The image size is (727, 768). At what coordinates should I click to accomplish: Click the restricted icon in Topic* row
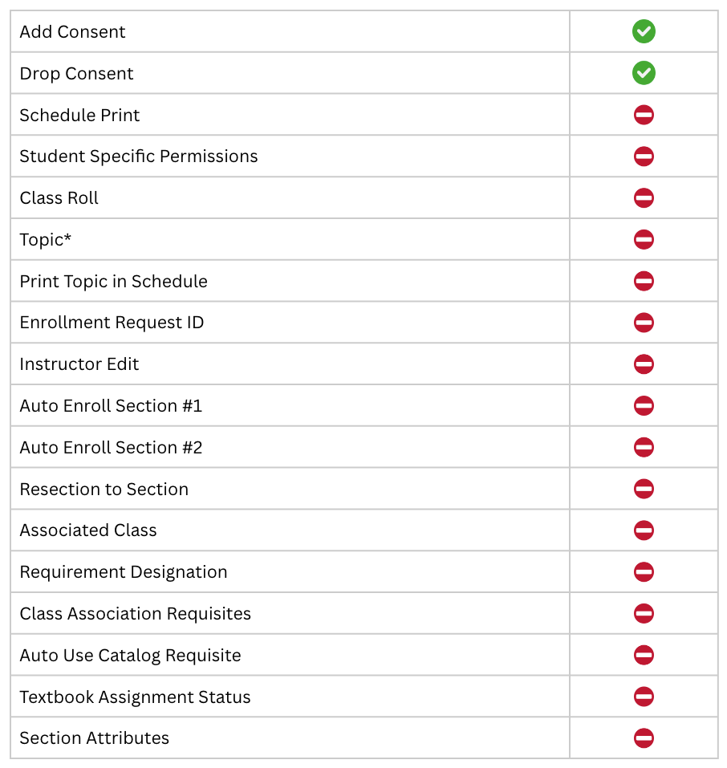[x=644, y=239]
